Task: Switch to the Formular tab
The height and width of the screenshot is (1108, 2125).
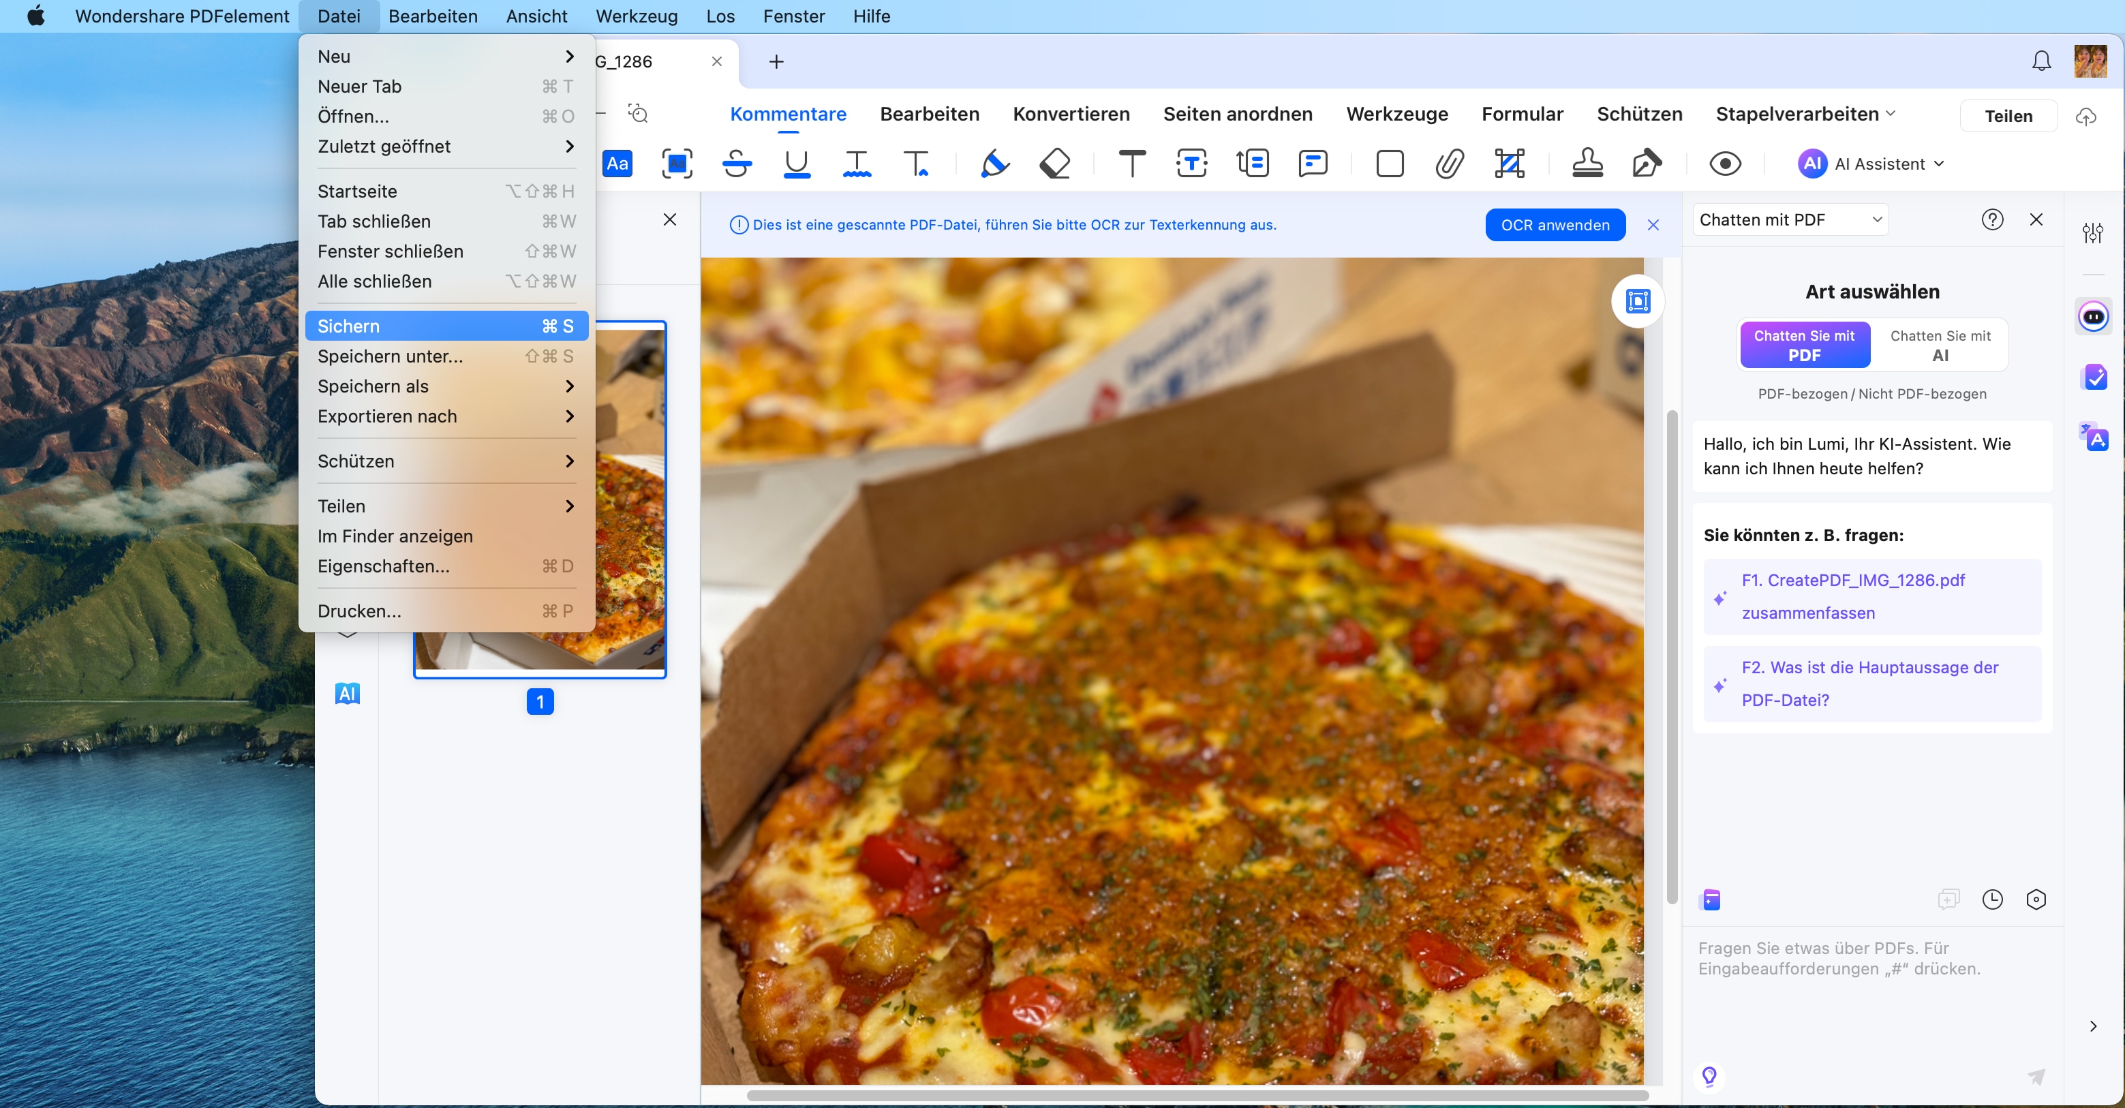Action: (x=1522, y=114)
